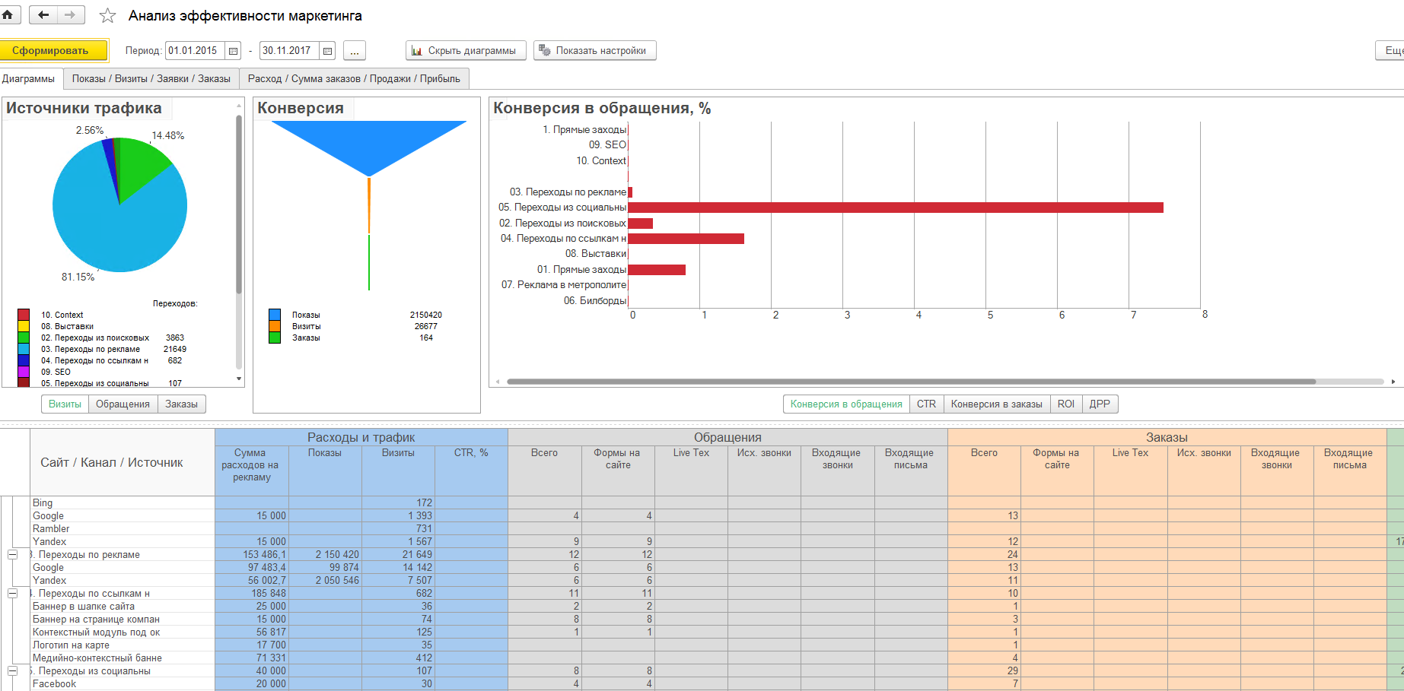This screenshot has height=691, width=1404.
Task: Collapse the Переходы по рекламе group
Action: (x=13, y=555)
